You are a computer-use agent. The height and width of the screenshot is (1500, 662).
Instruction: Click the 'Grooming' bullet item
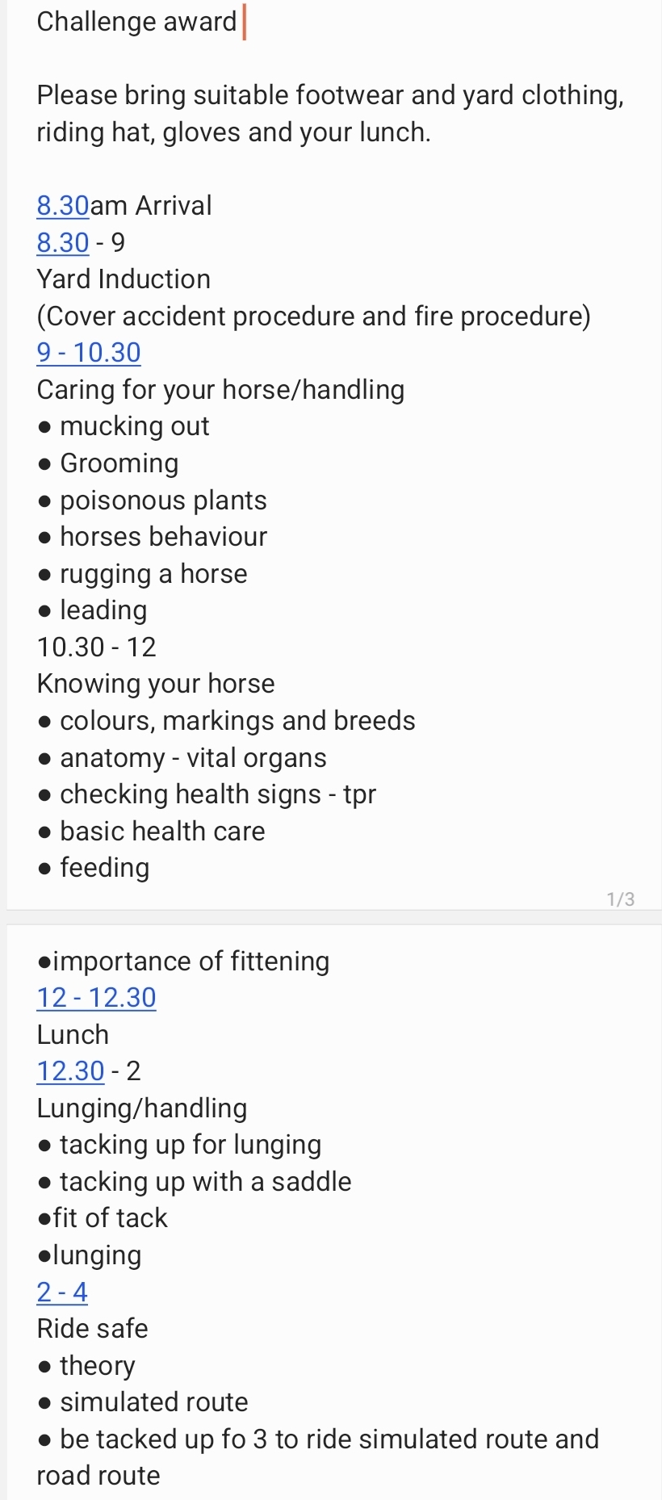[x=119, y=463]
